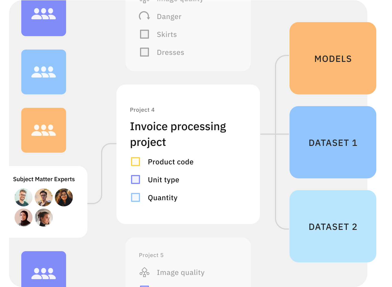The width and height of the screenshot is (392, 287).
Task: Open the MODELS card
Action: coord(333,58)
